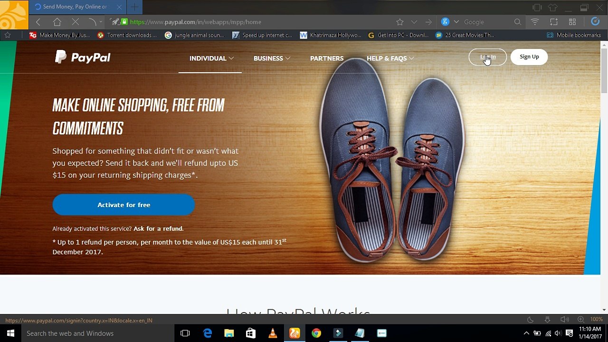
Task: Open 'Make Money By Jus...' bookmark
Action: click(x=60, y=35)
